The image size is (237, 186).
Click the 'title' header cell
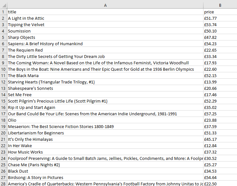click(x=105, y=12)
